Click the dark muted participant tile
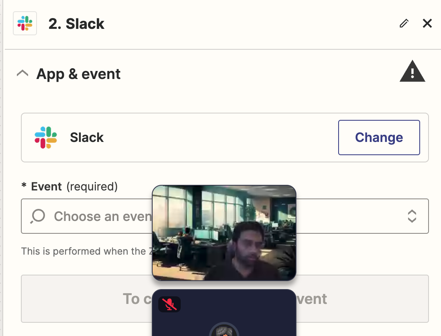Image resolution: width=441 pixels, height=336 pixels. [x=224, y=313]
